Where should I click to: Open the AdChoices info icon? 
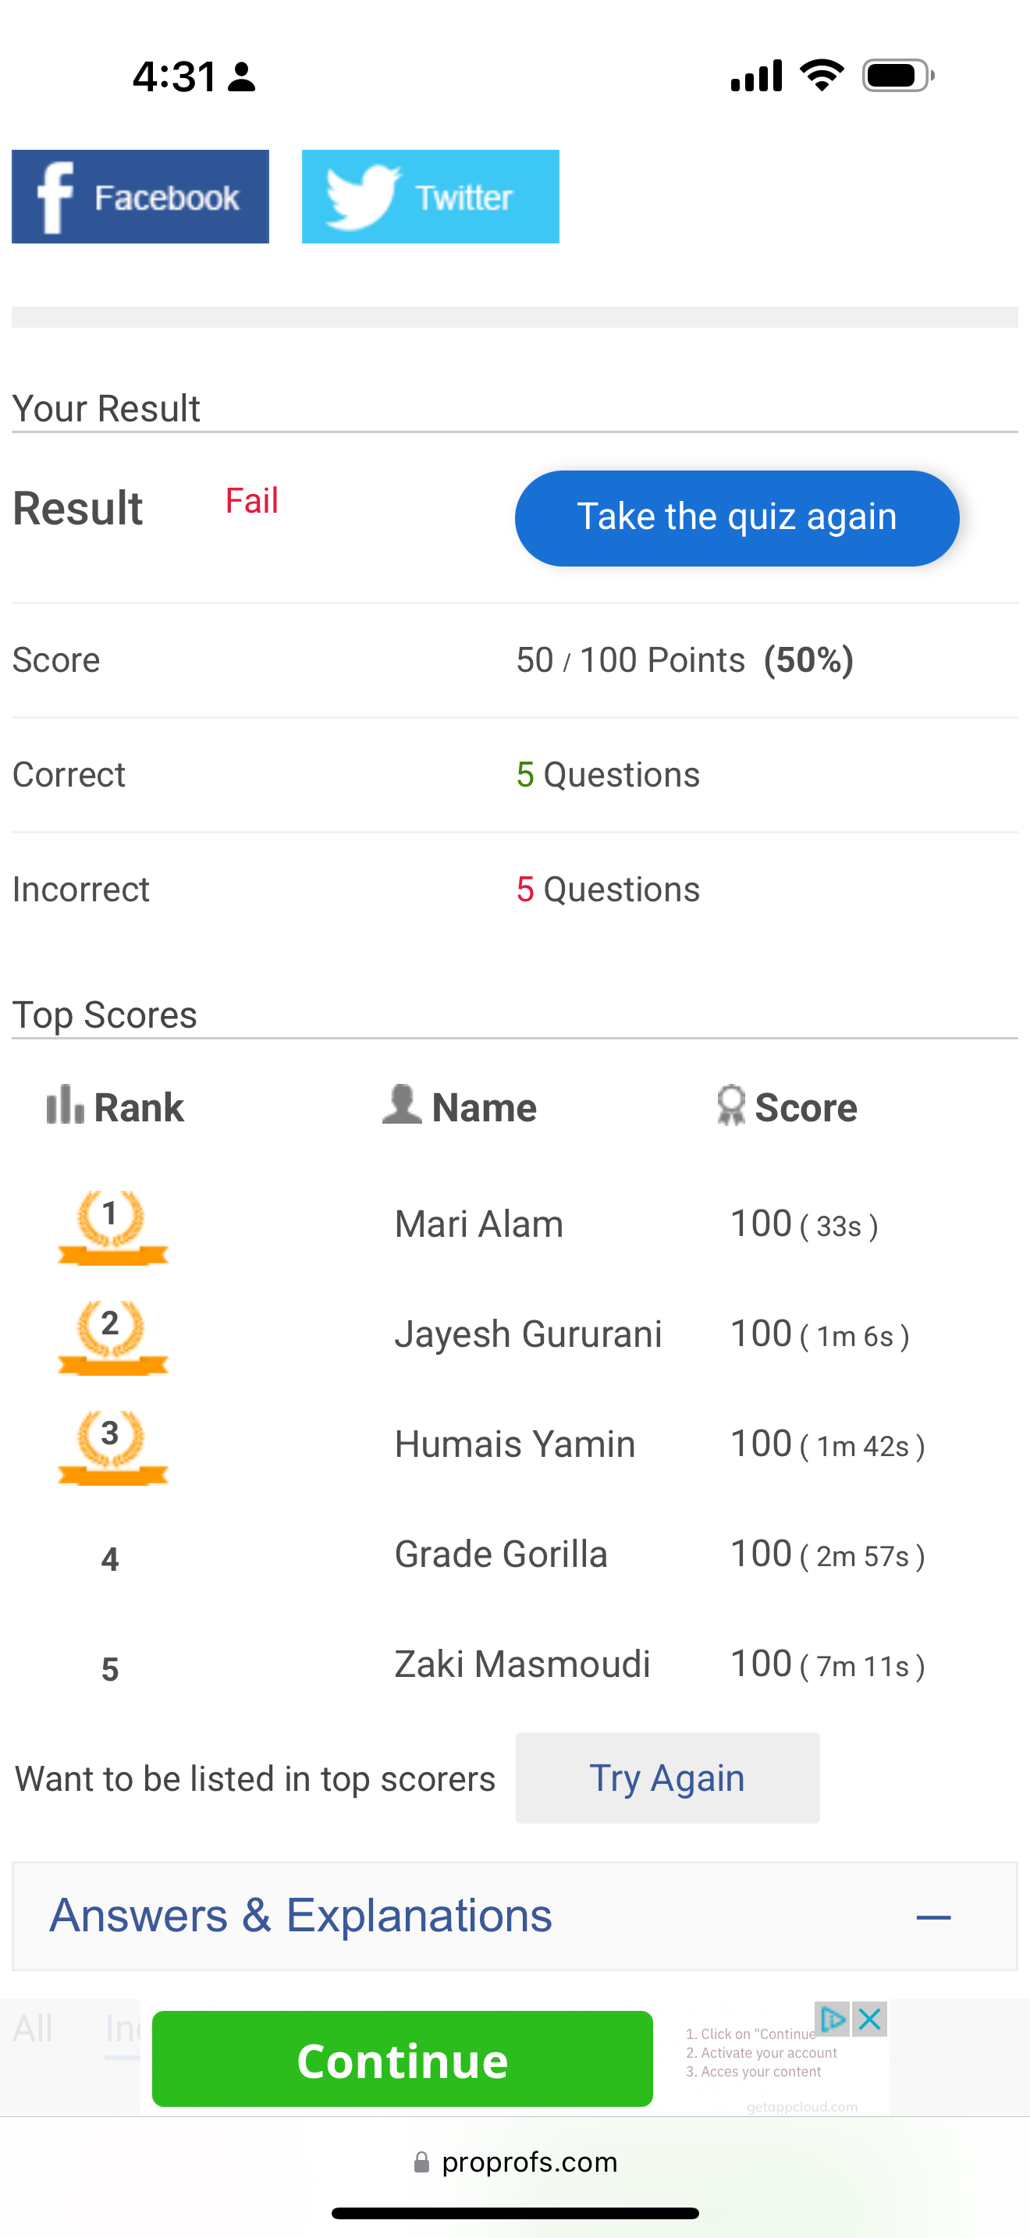click(832, 2019)
